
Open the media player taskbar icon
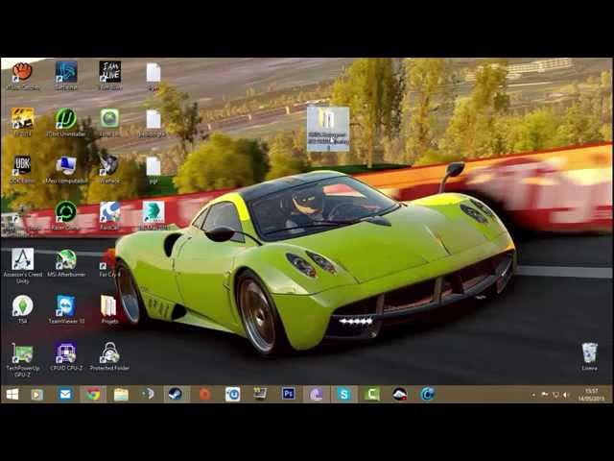pos(36,395)
